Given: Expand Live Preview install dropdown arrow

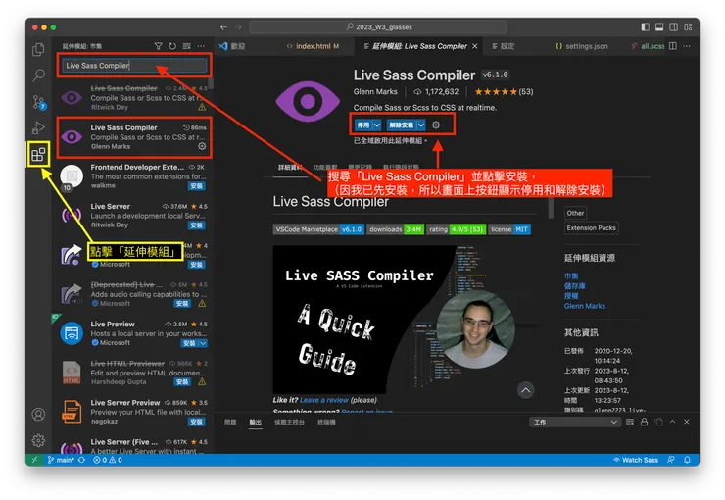Looking at the screenshot, I should 203,343.
